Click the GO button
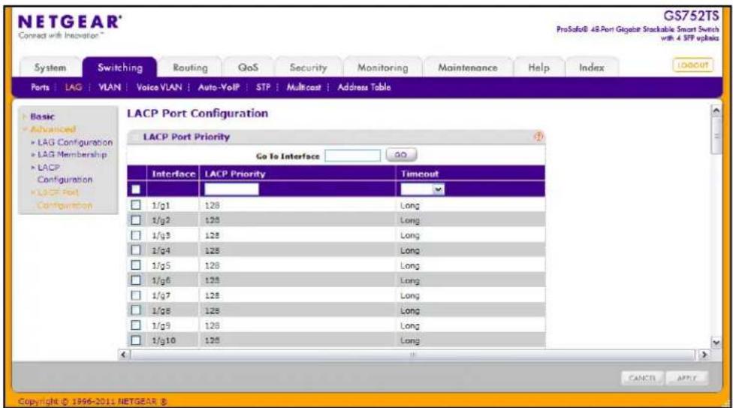The image size is (733, 408). pyautogui.click(x=400, y=155)
